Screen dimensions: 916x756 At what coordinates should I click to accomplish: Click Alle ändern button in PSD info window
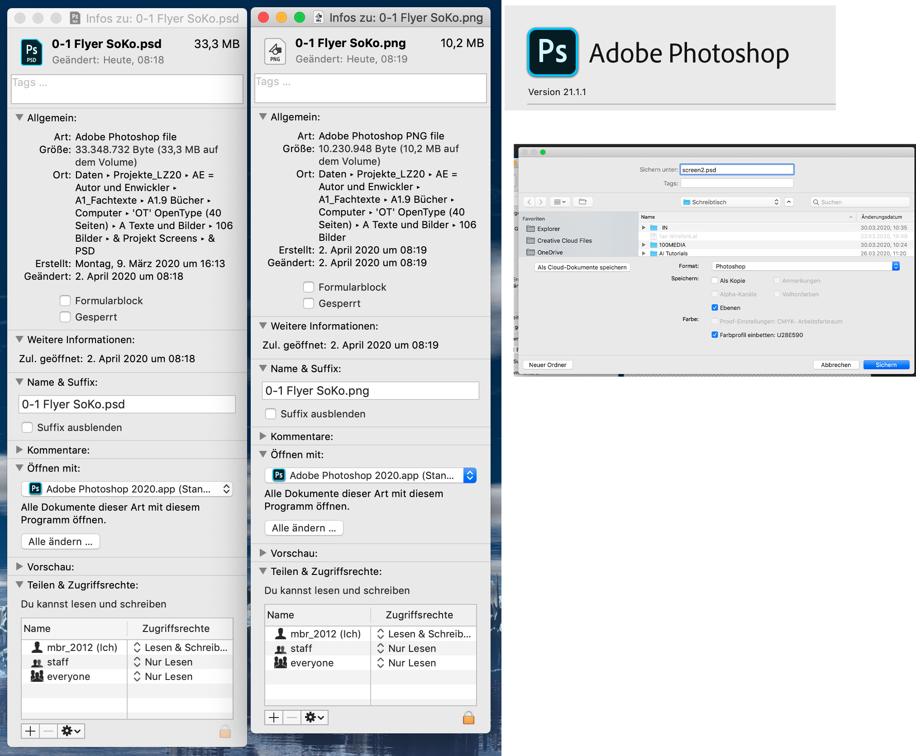click(60, 541)
